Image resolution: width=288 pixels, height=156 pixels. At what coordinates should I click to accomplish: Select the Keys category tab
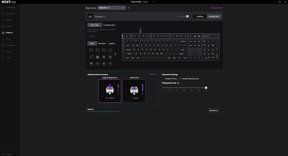click(92, 44)
